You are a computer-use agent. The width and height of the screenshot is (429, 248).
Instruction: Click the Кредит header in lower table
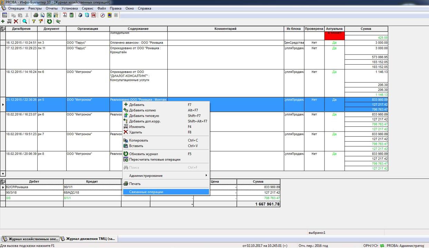92,181
